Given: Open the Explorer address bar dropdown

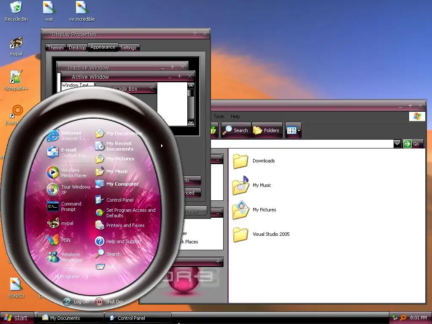Looking at the screenshot, I should [x=397, y=143].
